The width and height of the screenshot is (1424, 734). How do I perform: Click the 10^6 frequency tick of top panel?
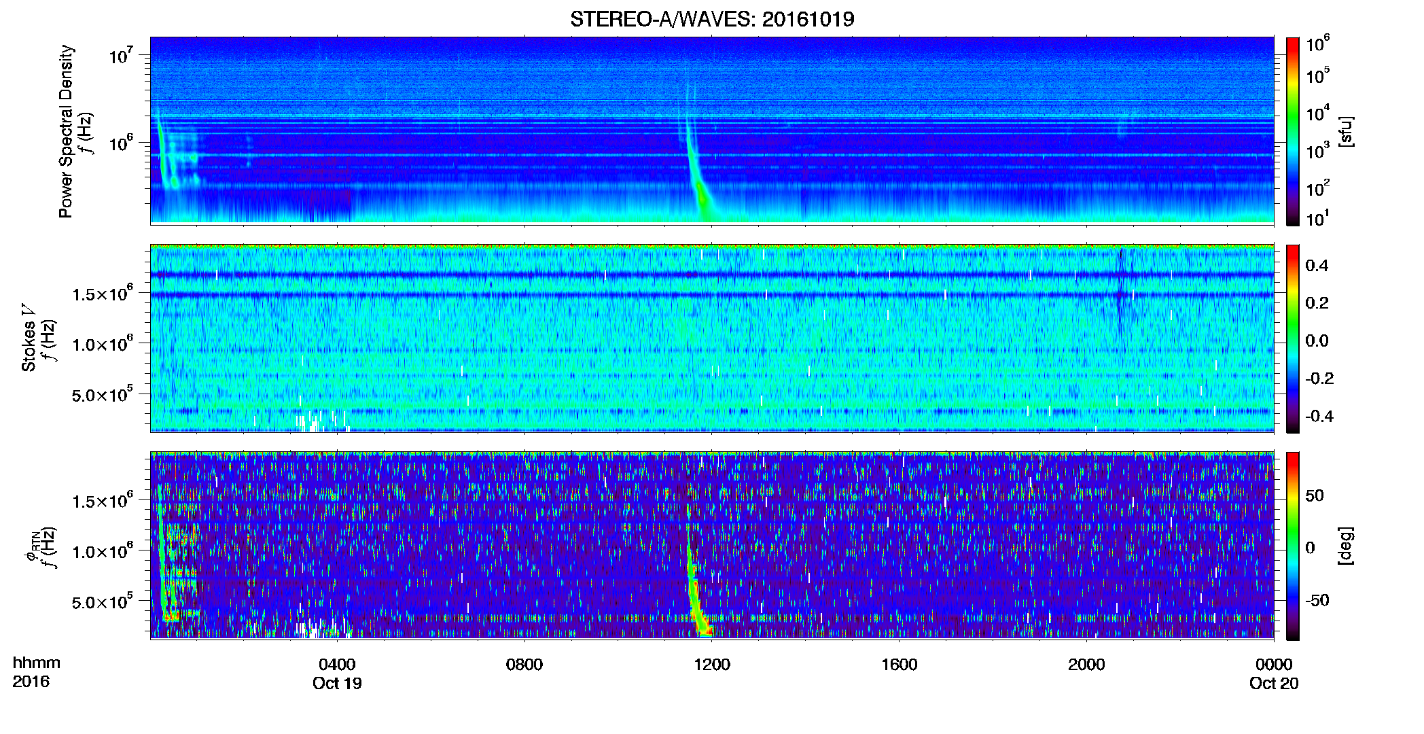pyautogui.click(x=121, y=142)
